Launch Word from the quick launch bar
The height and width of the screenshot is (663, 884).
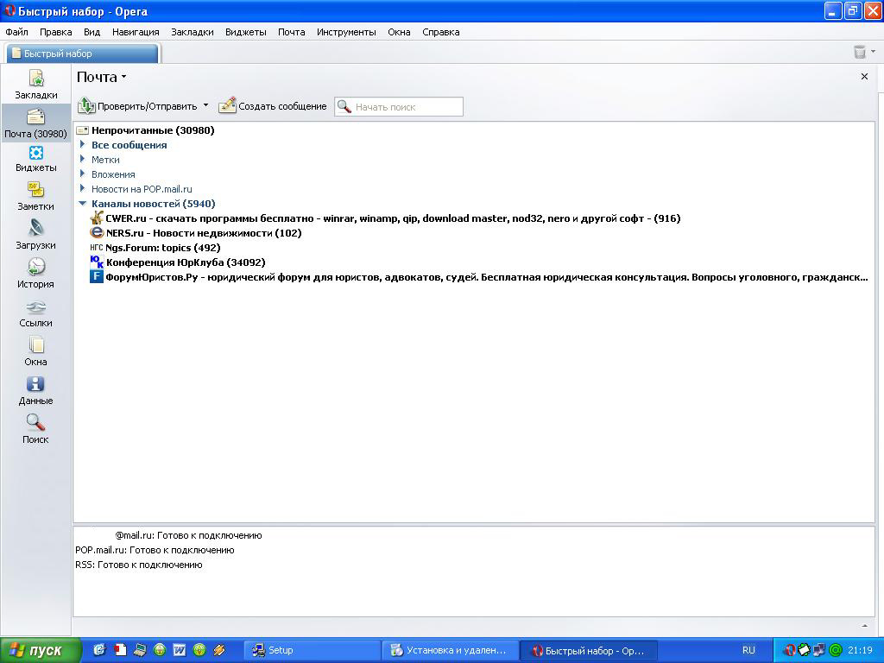pos(180,650)
